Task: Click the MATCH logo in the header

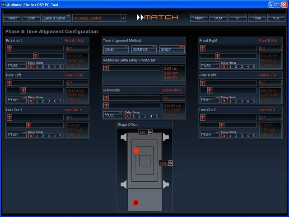Action: pos(158,18)
